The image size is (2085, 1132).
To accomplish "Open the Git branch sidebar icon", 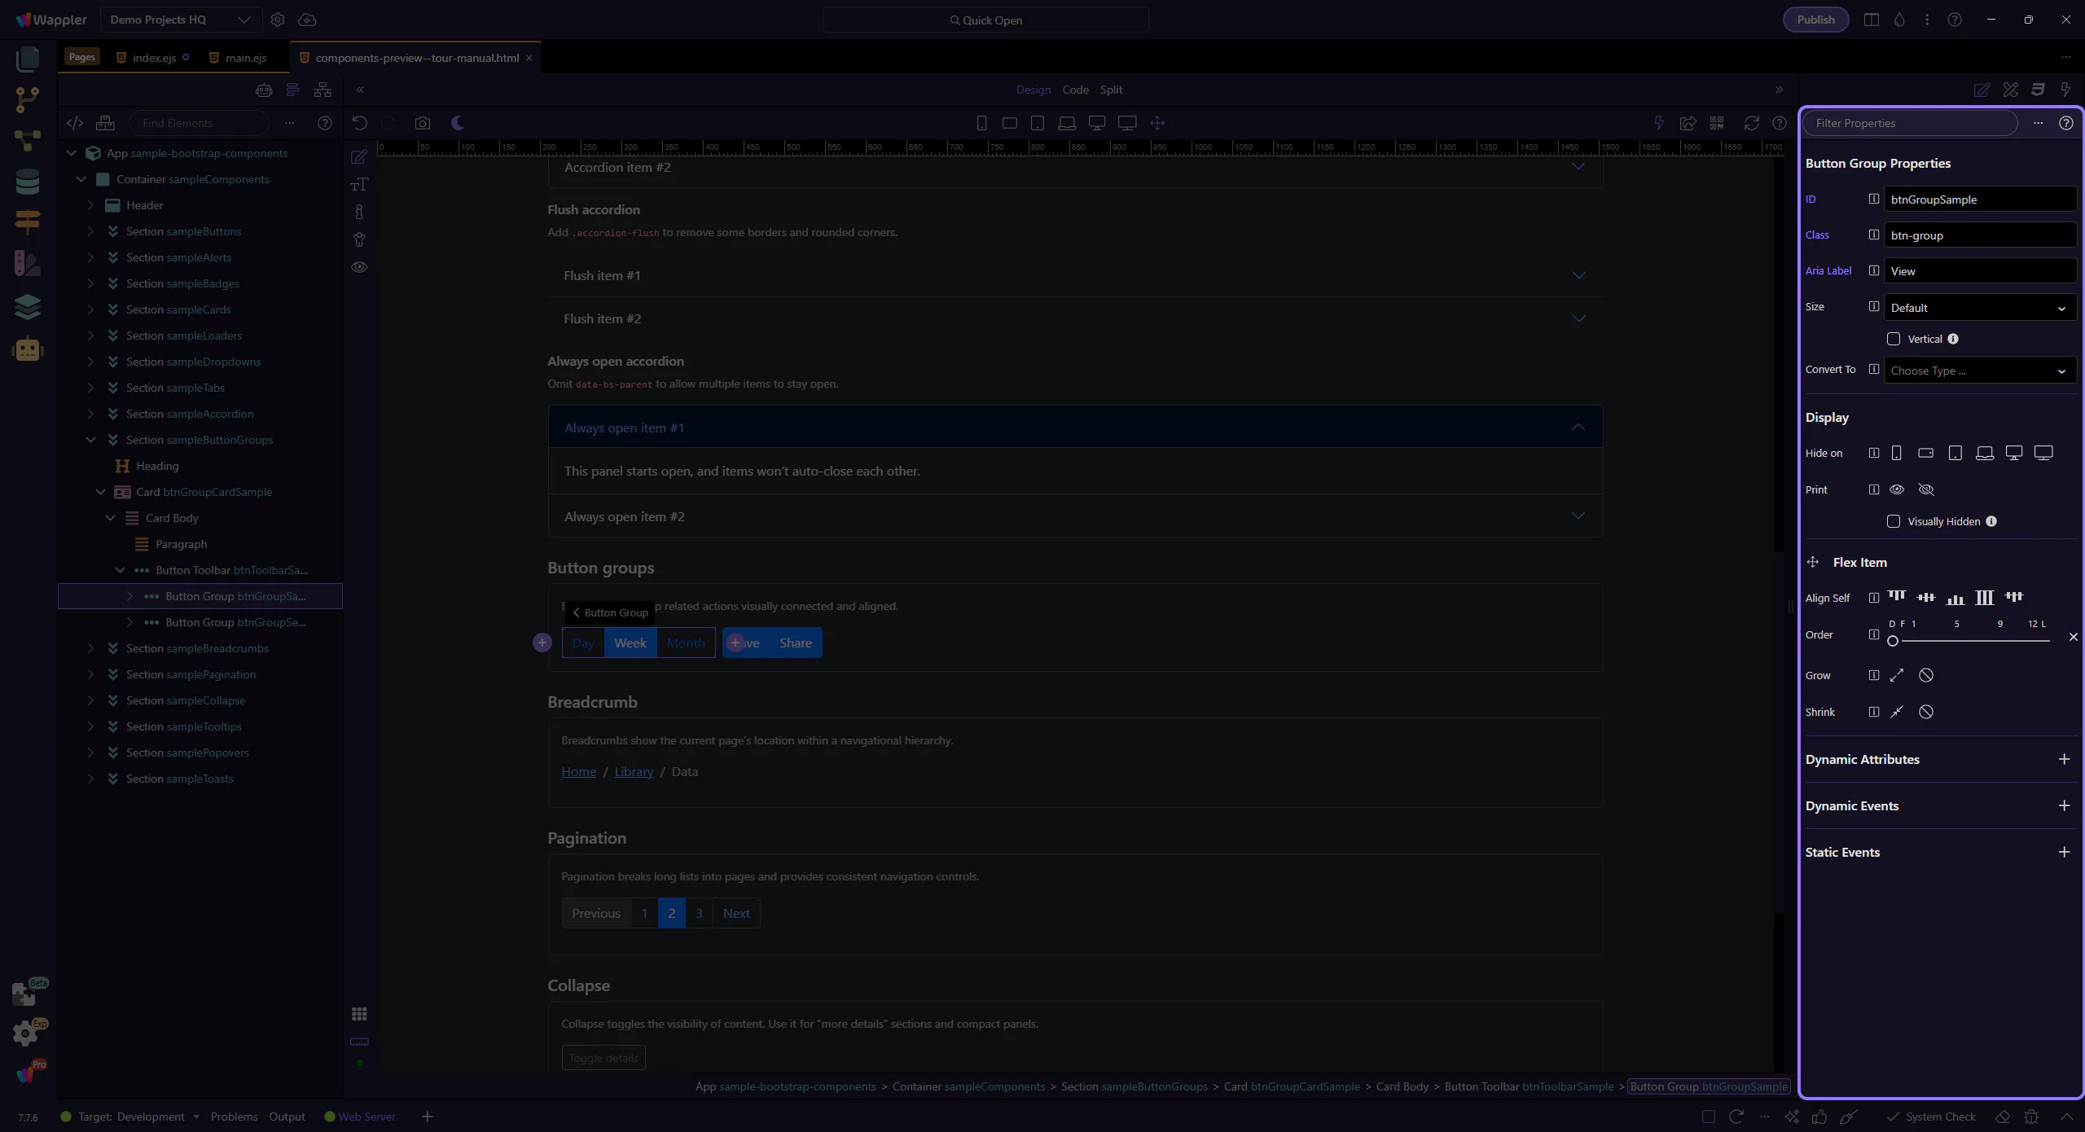I will [28, 99].
